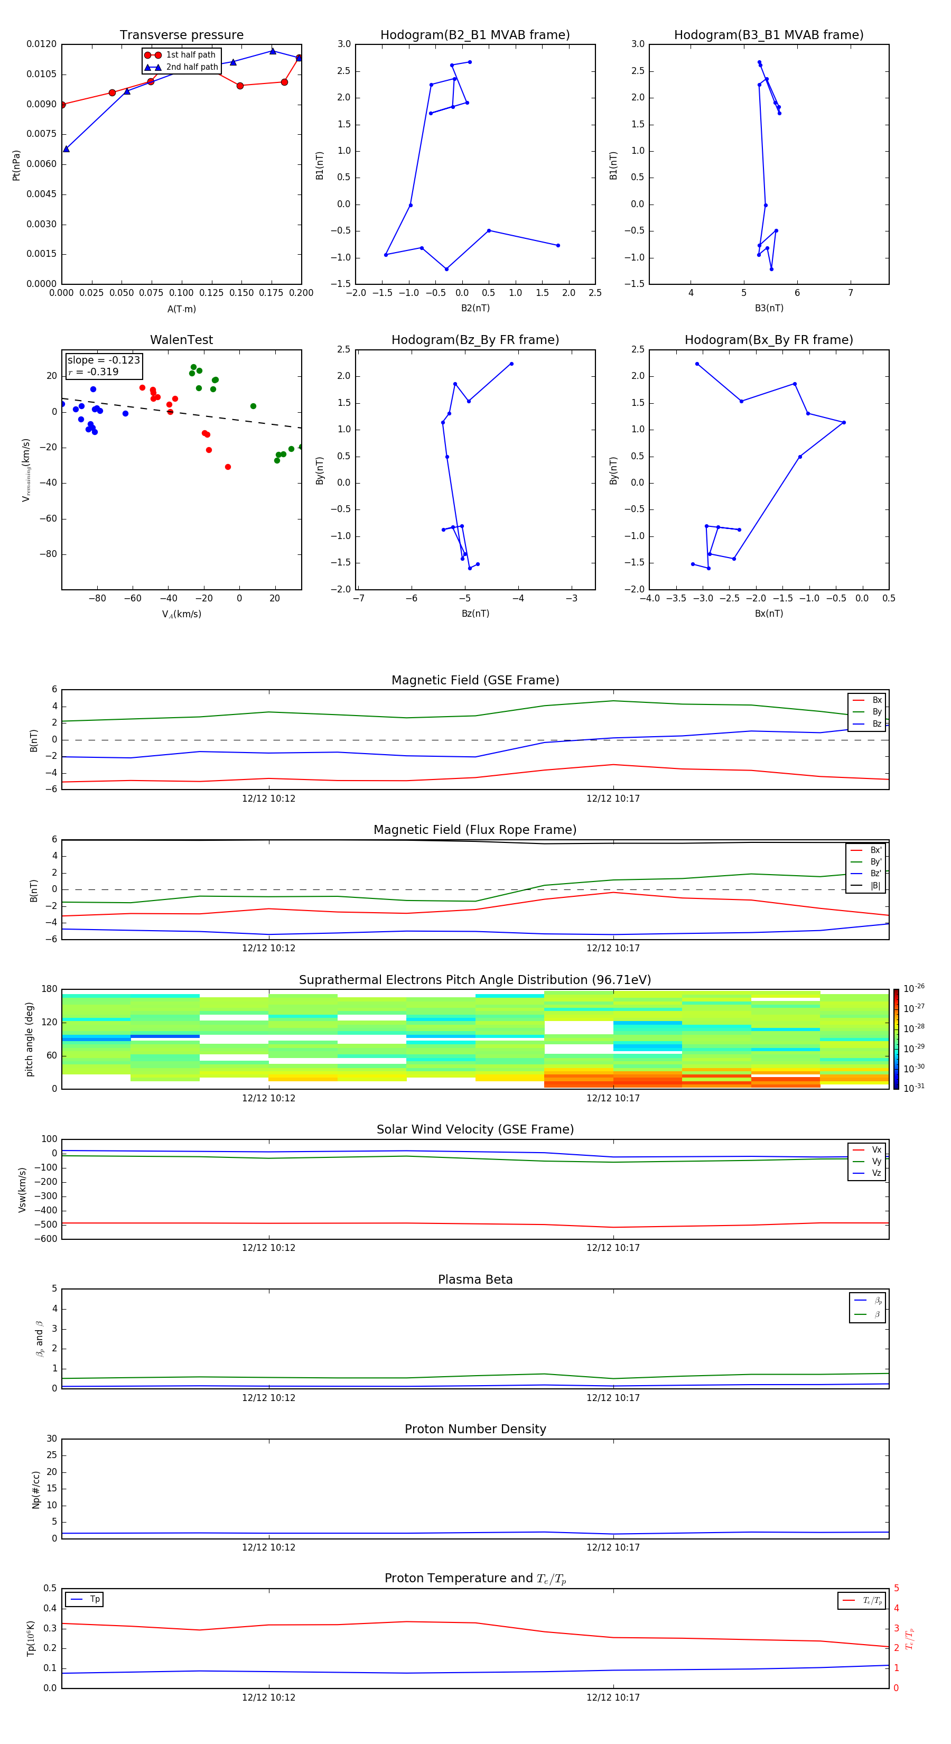Viewport: 951px width, 1744px height.
Task: Click "Bz(nT)" x-axis label of FR hodogram
Action: point(475,614)
